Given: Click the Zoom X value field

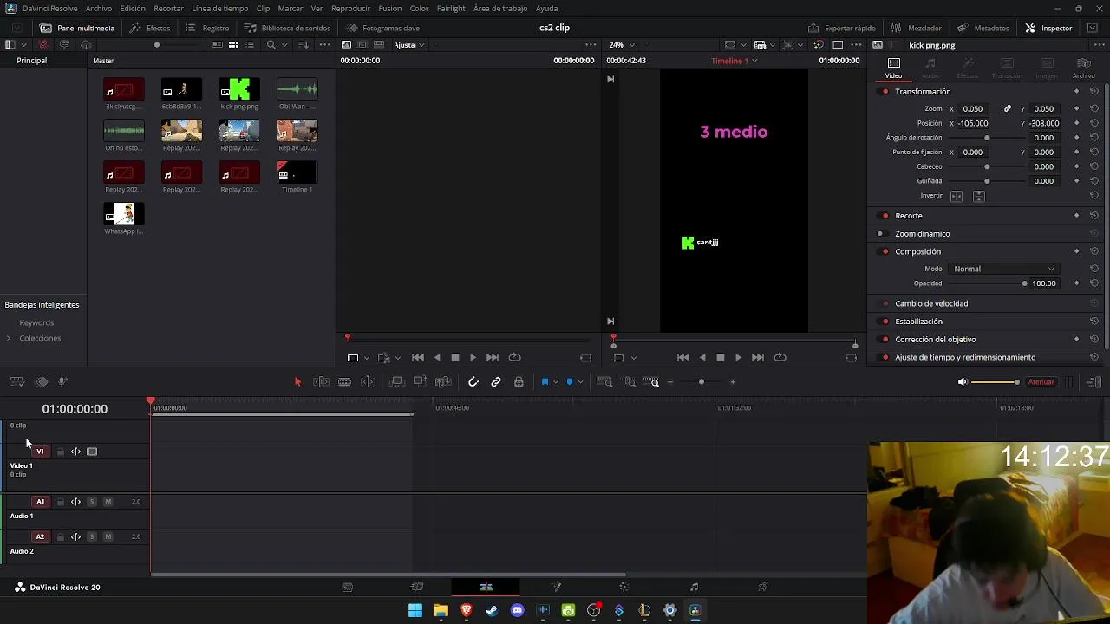Looking at the screenshot, I should pos(973,109).
